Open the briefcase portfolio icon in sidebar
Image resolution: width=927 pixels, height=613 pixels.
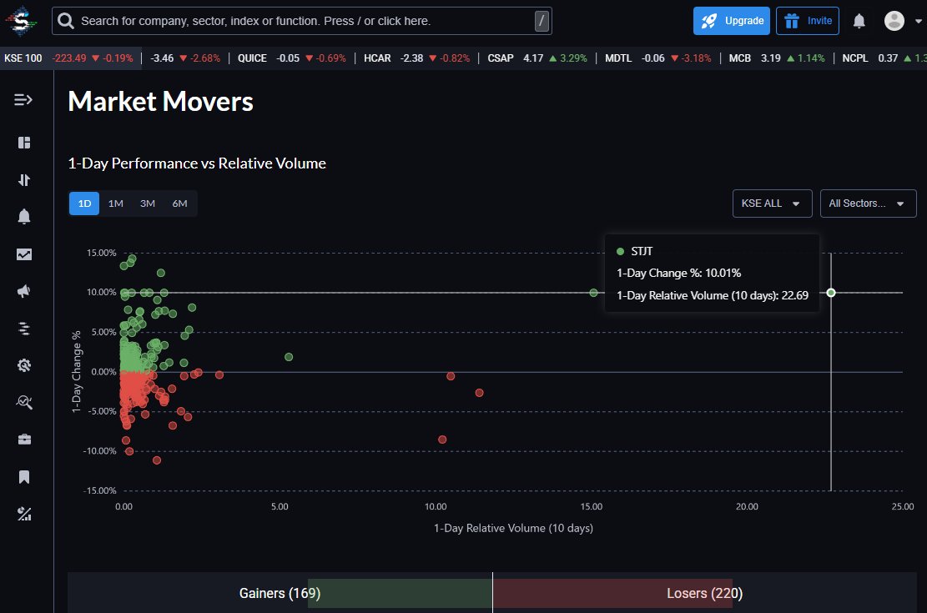click(x=24, y=440)
